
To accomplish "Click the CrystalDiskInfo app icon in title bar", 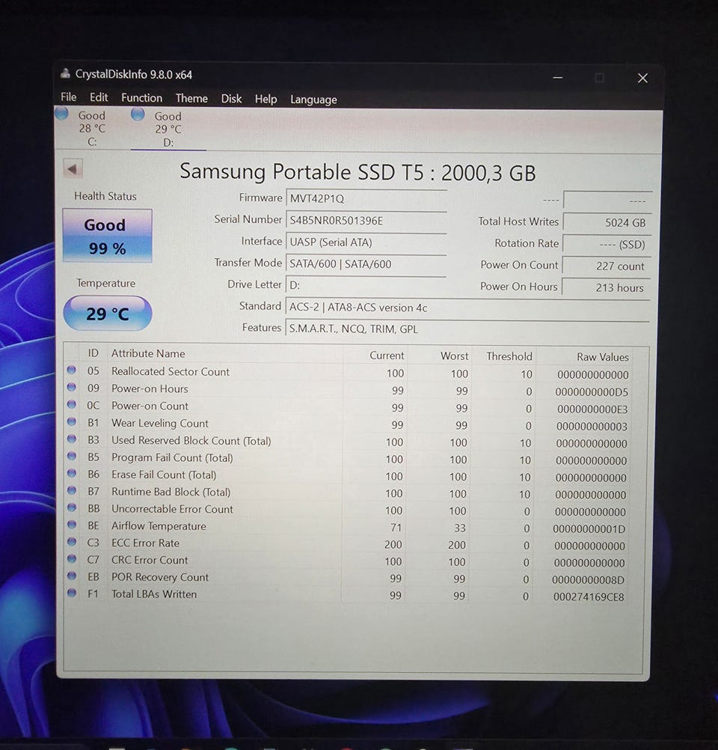I will 66,73.
